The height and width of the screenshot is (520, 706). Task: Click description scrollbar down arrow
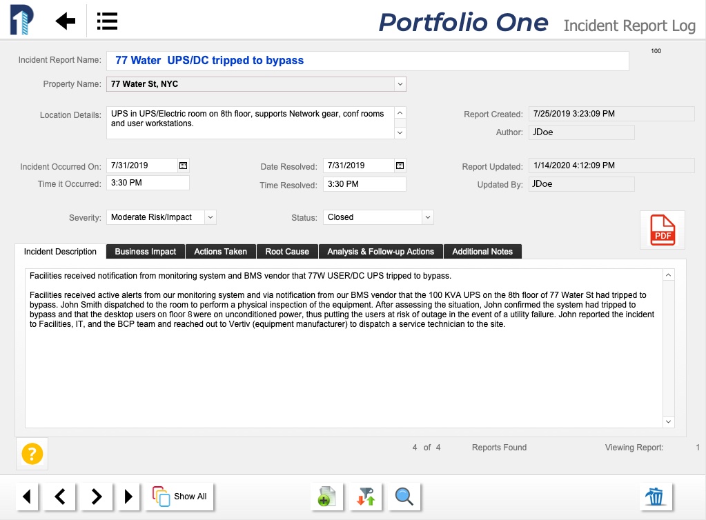click(x=669, y=421)
